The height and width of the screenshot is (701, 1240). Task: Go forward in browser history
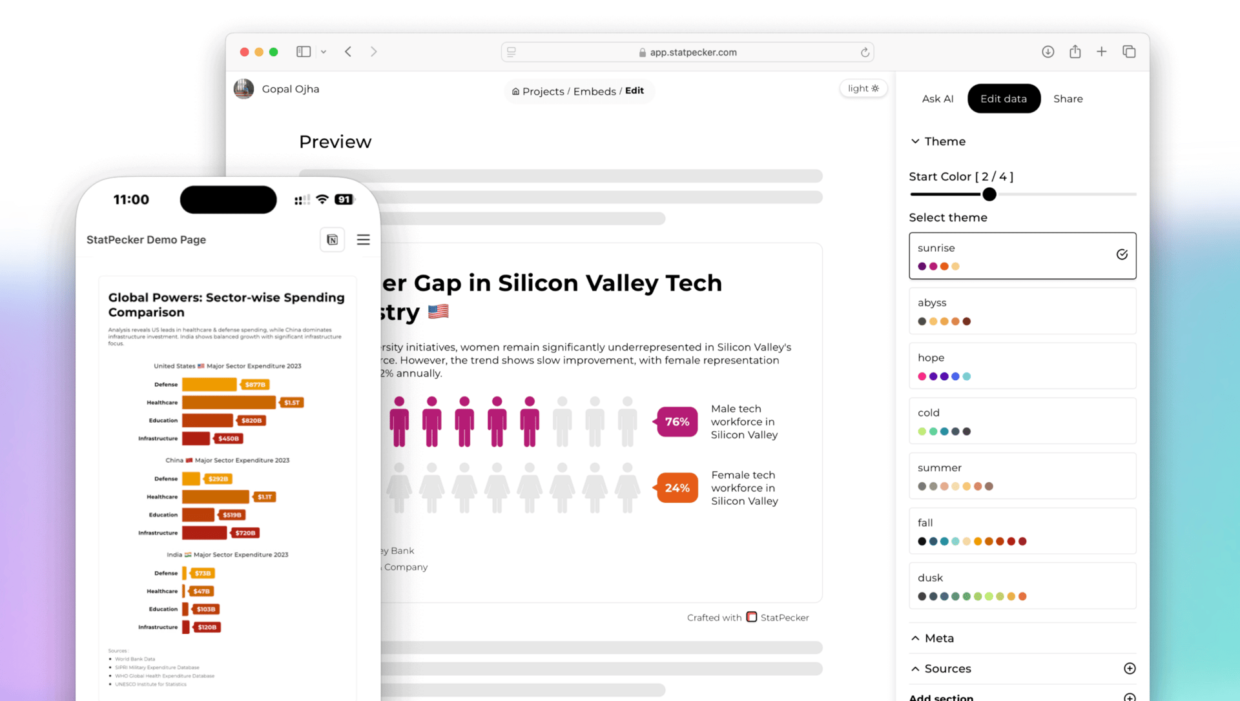[x=373, y=52]
